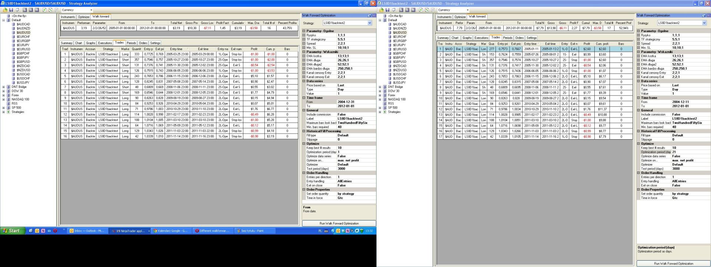Collapse the Order Handling section in right window
Viewport: 711px width, 267px height.
638,173
